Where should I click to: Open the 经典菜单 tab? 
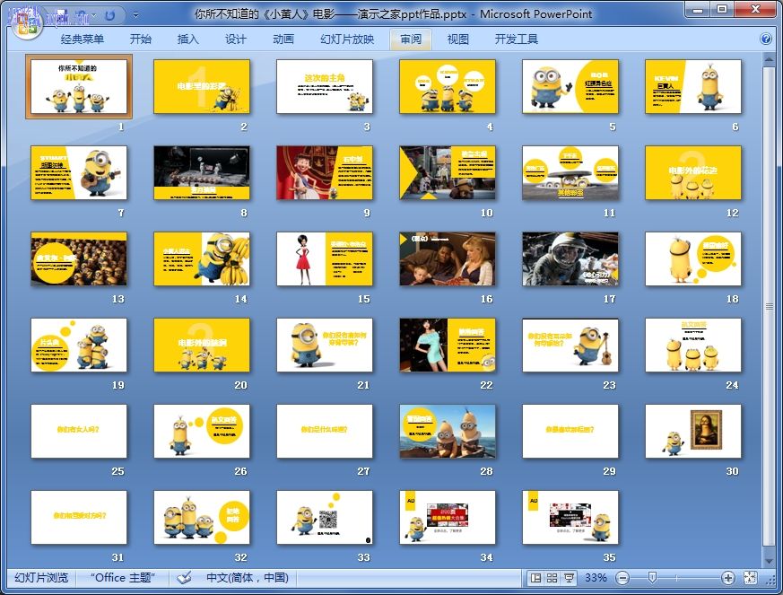[x=83, y=39]
